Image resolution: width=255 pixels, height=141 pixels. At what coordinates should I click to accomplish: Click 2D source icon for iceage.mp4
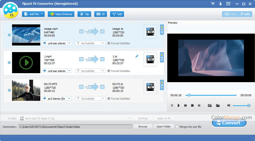pyautogui.click(x=81, y=32)
